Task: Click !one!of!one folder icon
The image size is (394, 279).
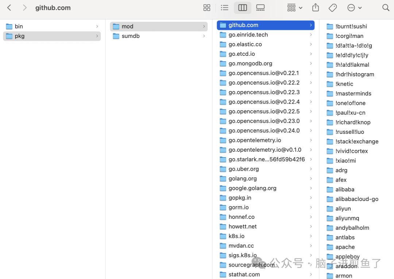Action: click(x=330, y=103)
